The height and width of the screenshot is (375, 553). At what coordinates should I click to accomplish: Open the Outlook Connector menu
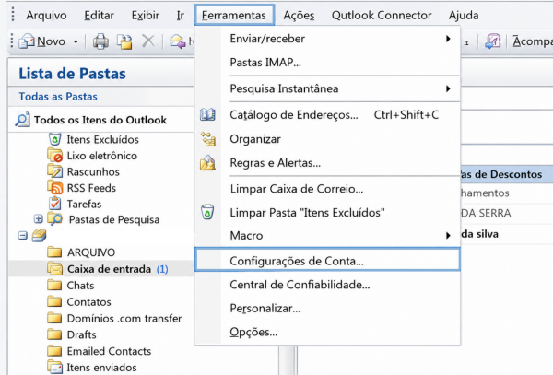pos(382,15)
